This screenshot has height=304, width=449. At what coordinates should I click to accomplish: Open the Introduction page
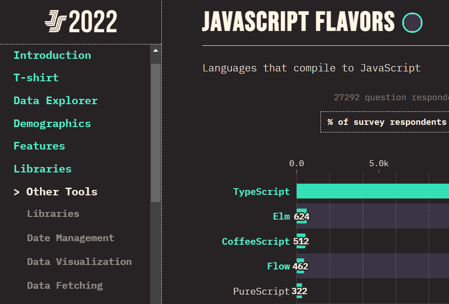point(53,55)
